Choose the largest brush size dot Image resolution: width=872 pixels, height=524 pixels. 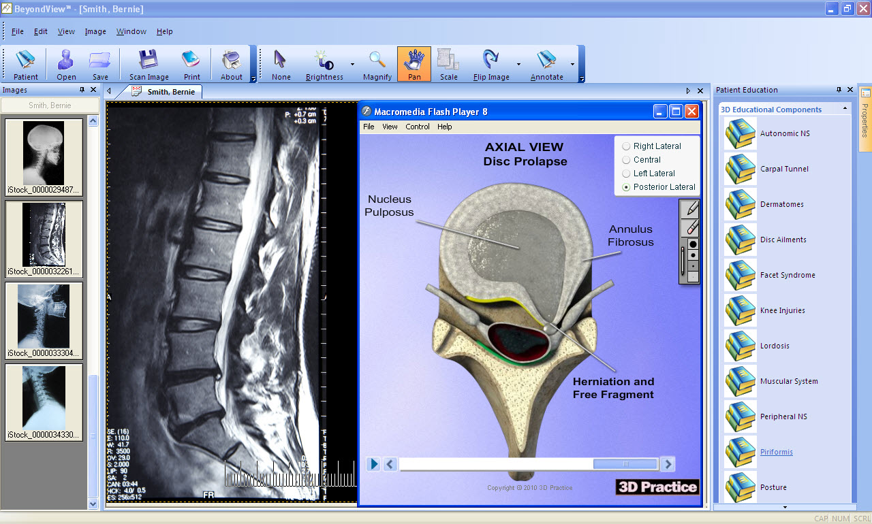693,244
